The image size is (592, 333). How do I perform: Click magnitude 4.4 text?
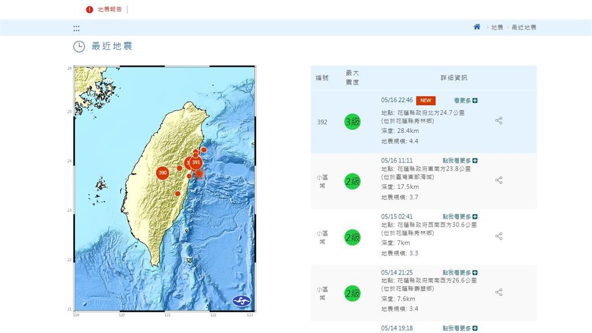[399, 141]
